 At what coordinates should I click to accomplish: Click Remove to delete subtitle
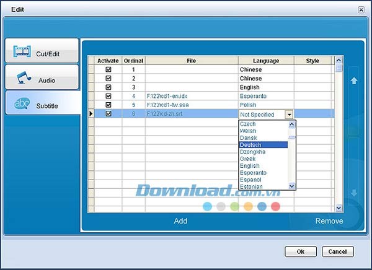329,221
